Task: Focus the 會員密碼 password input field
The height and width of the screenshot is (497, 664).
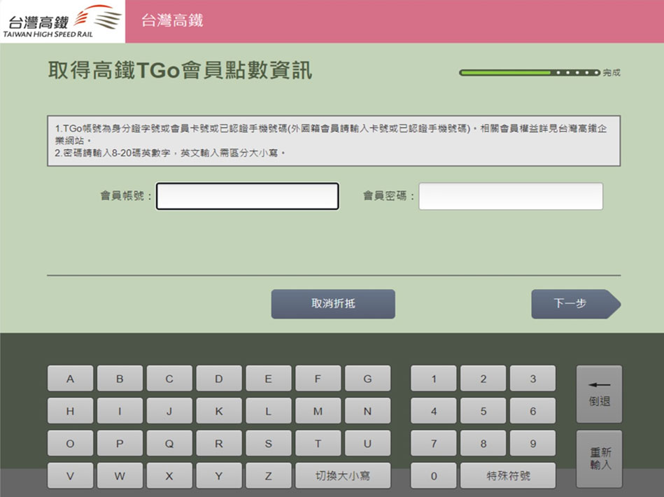Action: (510, 197)
